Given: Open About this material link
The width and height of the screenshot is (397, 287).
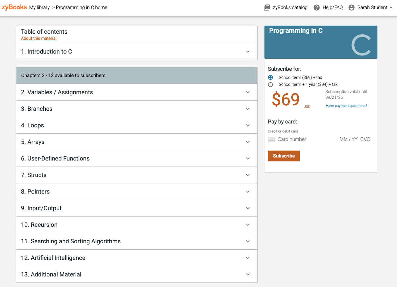Looking at the screenshot, I should [39, 38].
